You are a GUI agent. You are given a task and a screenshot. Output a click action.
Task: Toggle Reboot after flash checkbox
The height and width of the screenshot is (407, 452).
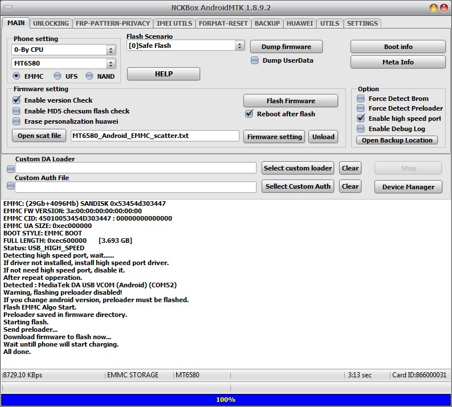click(249, 114)
